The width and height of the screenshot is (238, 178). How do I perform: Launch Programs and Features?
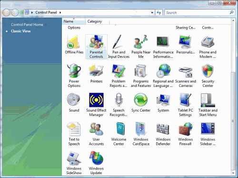click(141, 76)
